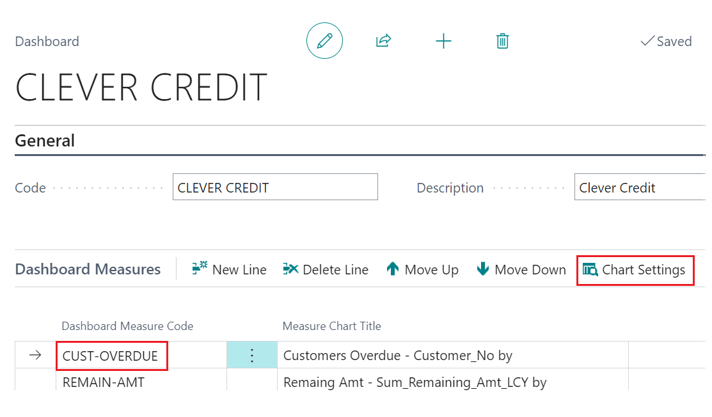Sort by the Dashboard Measure Code column header
Image resolution: width=712 pixels, height=417 pixels.
(127, 326)
